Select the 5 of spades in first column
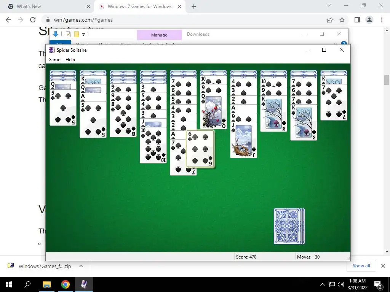This screenshot has width=390, height=292. (63, 108)
